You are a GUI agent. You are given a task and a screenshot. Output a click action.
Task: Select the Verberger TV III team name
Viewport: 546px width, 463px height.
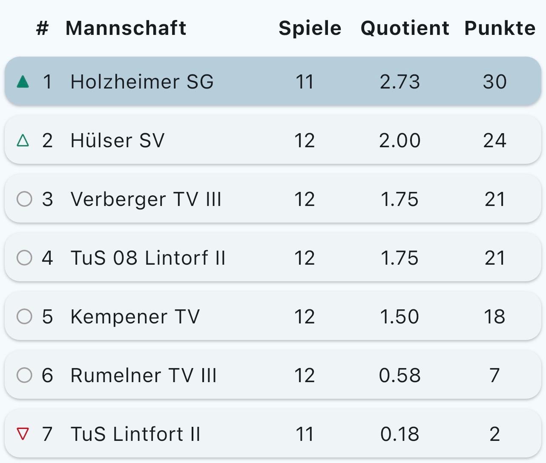point(146,199)
